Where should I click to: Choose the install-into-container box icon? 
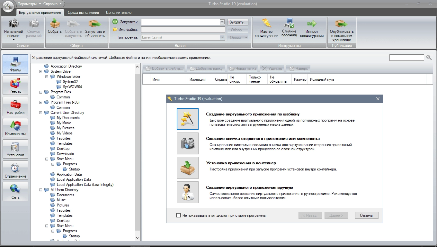tap(188, 168)
